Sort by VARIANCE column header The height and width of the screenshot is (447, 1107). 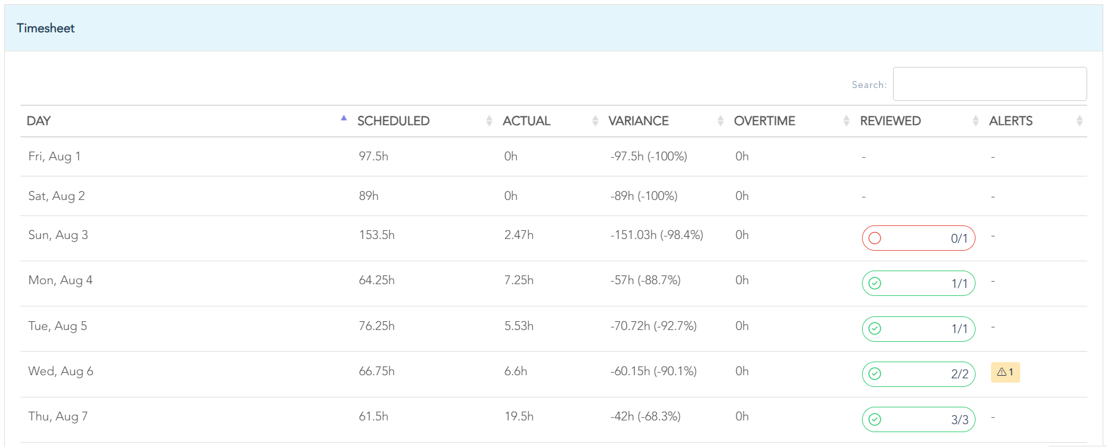(638, 121)
